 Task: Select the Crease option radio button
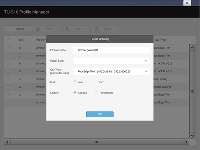click(75, 93)
